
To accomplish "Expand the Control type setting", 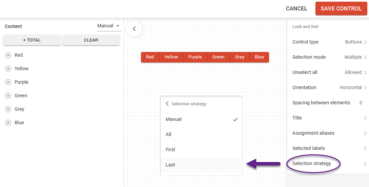I will [365, 42].
